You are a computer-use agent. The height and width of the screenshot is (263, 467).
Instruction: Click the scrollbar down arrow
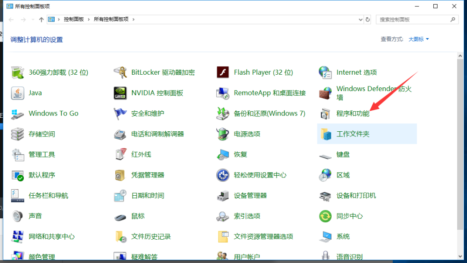click(460, 256)
